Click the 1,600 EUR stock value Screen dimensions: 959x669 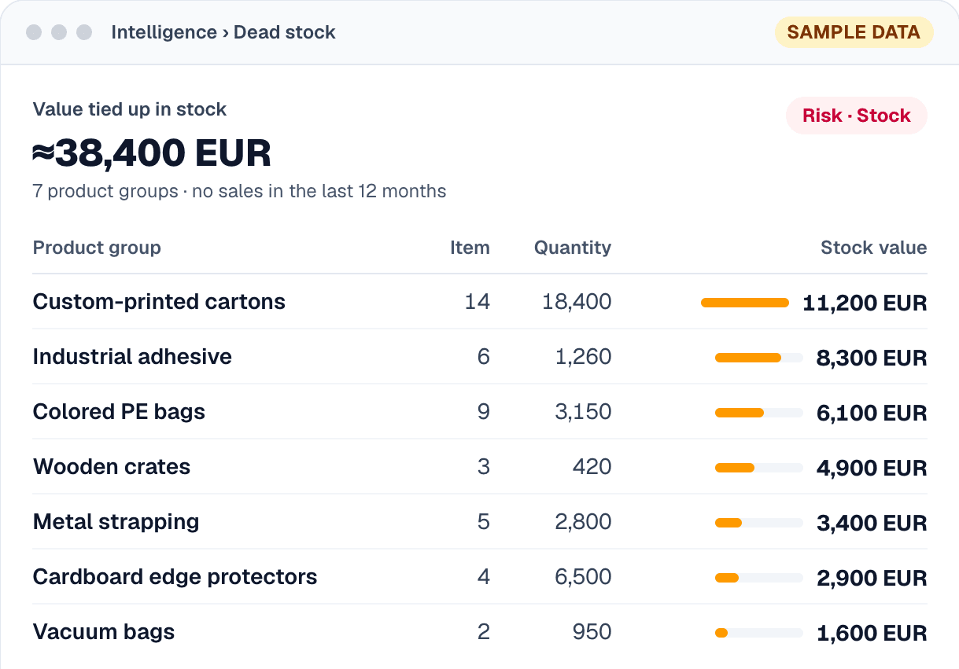(x=872, y=633)
